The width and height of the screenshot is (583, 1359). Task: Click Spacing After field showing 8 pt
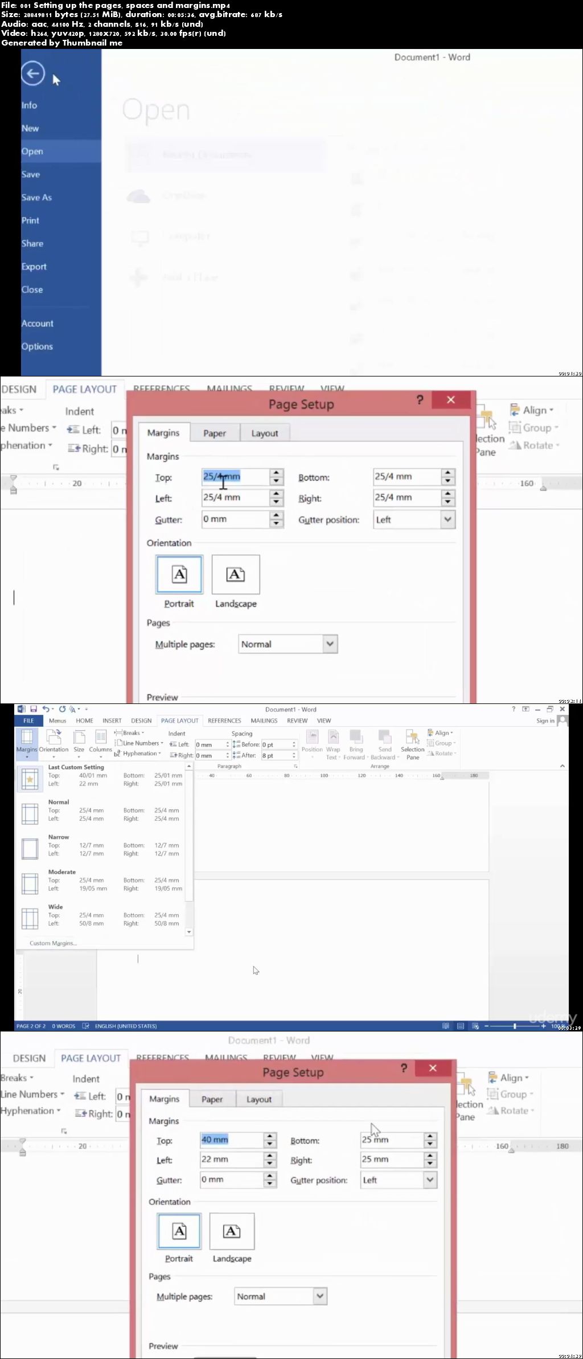pyautogui.click(x=278, y=755)
